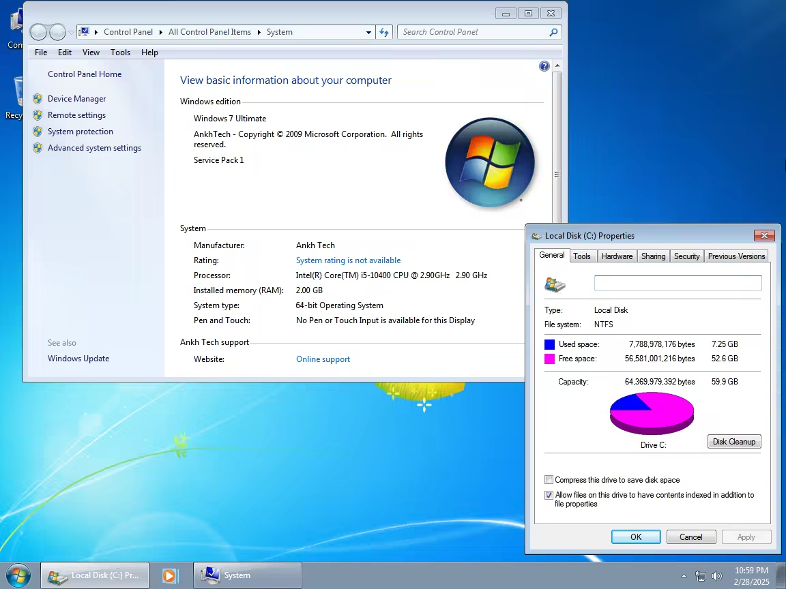786x589 pixels.
Task: Open the Tools menu in the System window
Action: (120, 52)
